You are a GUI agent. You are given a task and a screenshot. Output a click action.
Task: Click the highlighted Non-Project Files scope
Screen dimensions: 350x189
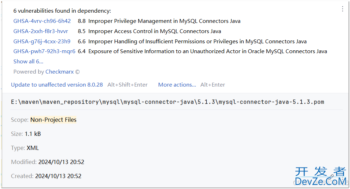54,120
